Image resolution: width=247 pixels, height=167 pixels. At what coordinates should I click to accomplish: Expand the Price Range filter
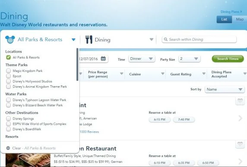click(x=121, y=74)
